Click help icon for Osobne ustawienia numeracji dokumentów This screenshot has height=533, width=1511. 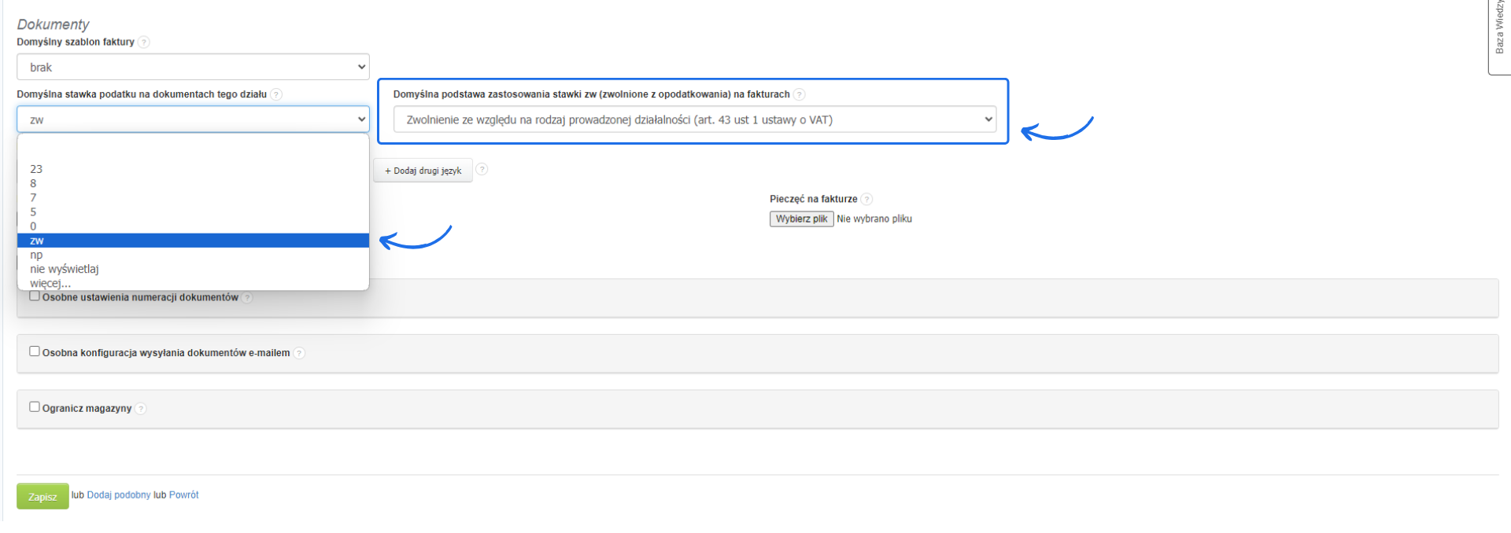(247, 298)
